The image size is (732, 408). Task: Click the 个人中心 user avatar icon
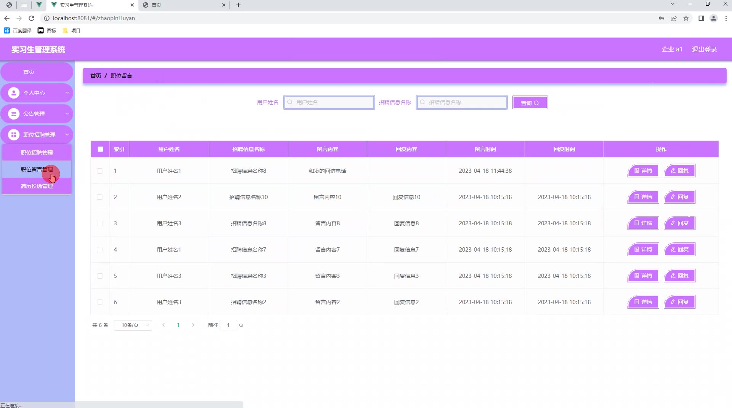click(14, 93)
